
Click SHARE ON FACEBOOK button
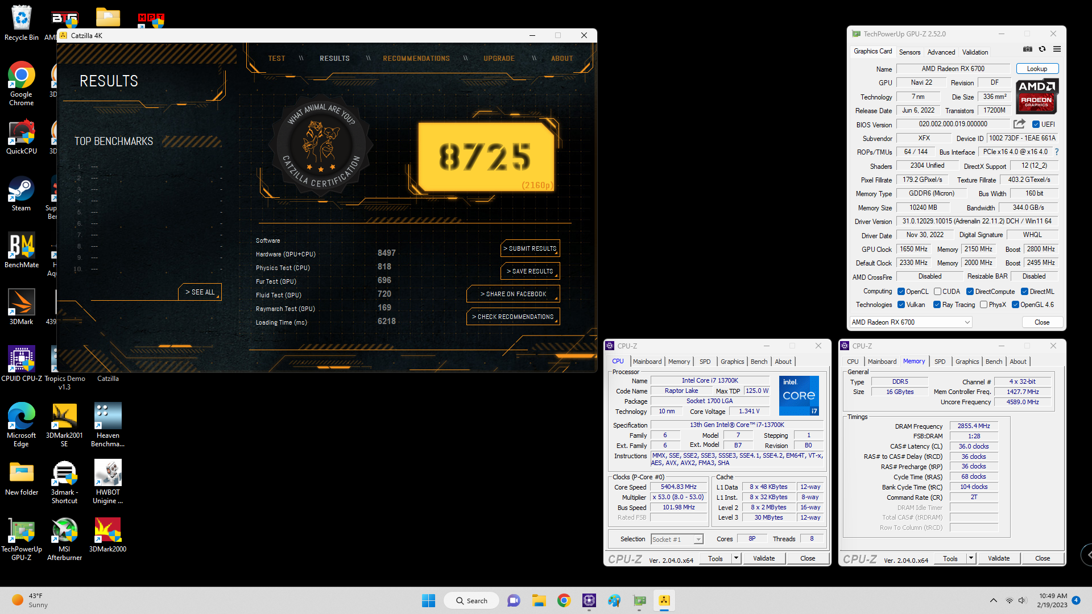tap(513, 294)
